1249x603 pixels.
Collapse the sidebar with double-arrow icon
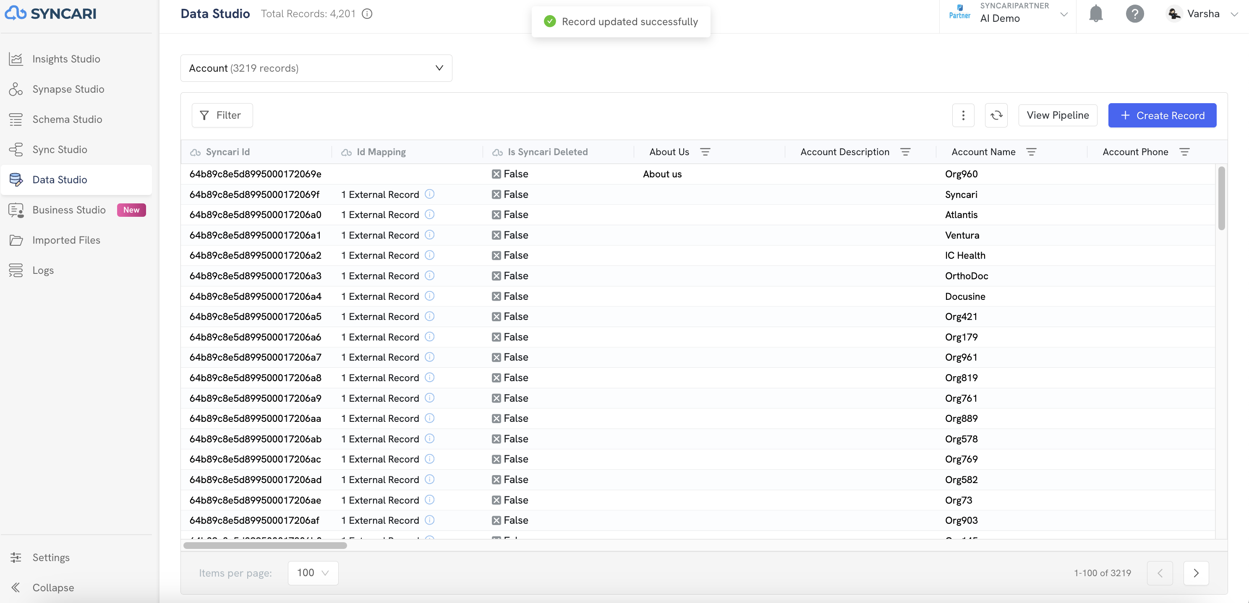16,587
